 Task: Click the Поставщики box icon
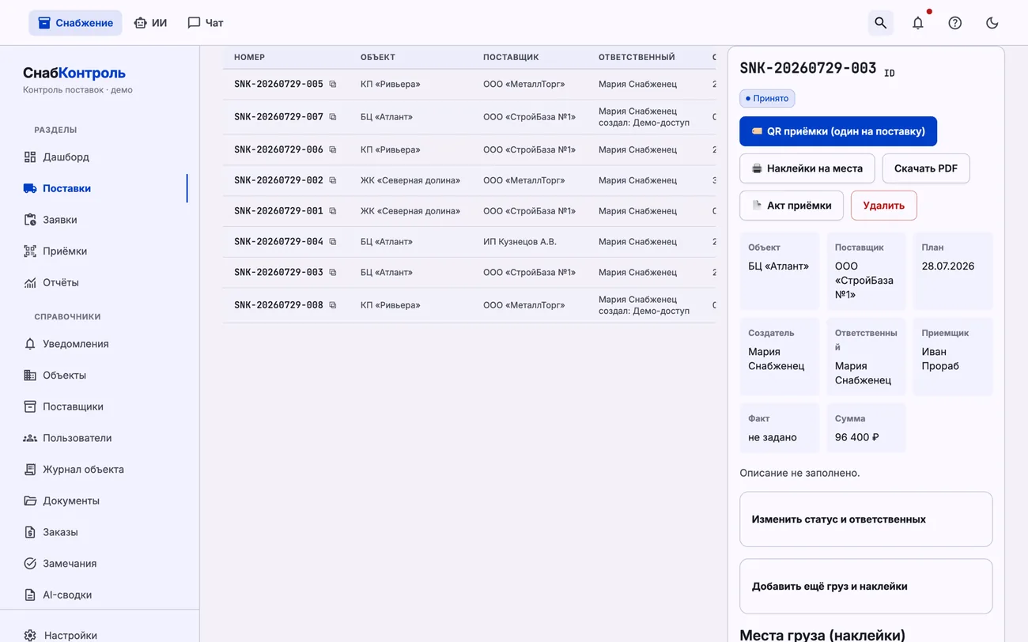point(30,406)
